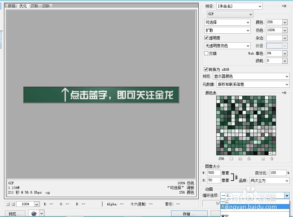The width and height of the screenshot is (293, 217).
Task: Switch to the 优化 optimized tab
Action: (23, 6)
